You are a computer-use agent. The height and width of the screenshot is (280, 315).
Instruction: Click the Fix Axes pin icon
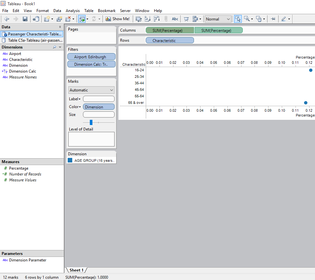tap(273, 19)
